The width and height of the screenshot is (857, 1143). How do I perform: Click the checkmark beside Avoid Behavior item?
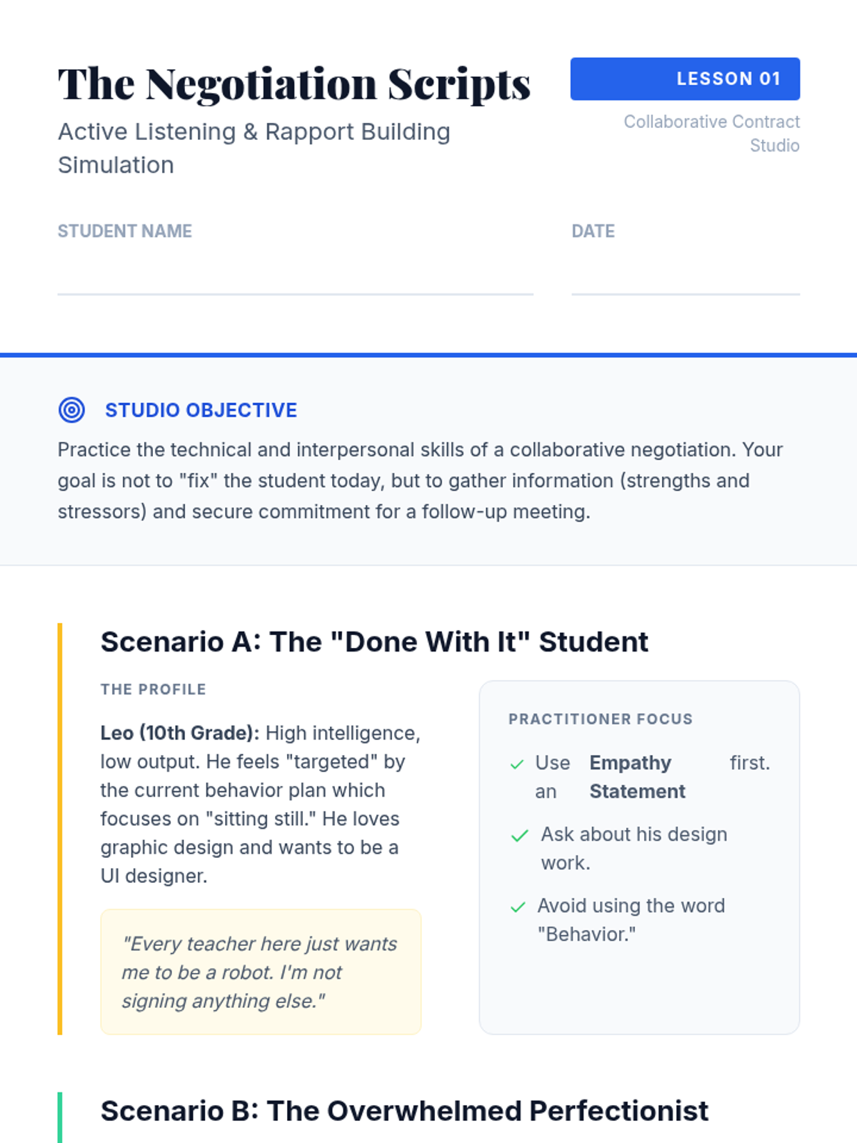click(518, 907)
